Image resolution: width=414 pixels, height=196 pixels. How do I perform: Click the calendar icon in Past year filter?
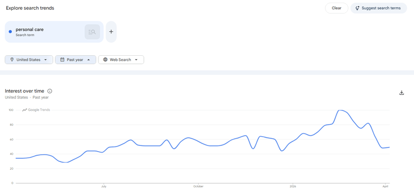tap(62, 60)
